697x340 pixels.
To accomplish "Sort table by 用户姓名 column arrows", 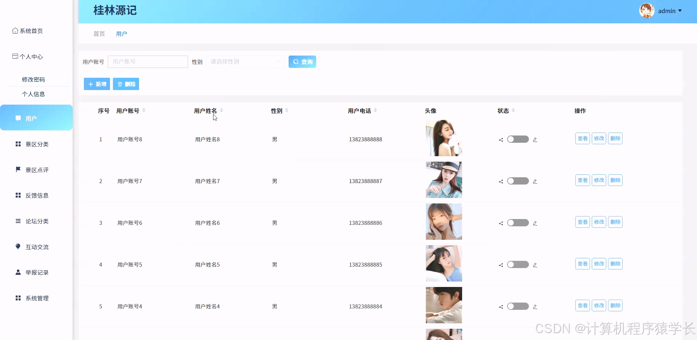I will 221,110.
